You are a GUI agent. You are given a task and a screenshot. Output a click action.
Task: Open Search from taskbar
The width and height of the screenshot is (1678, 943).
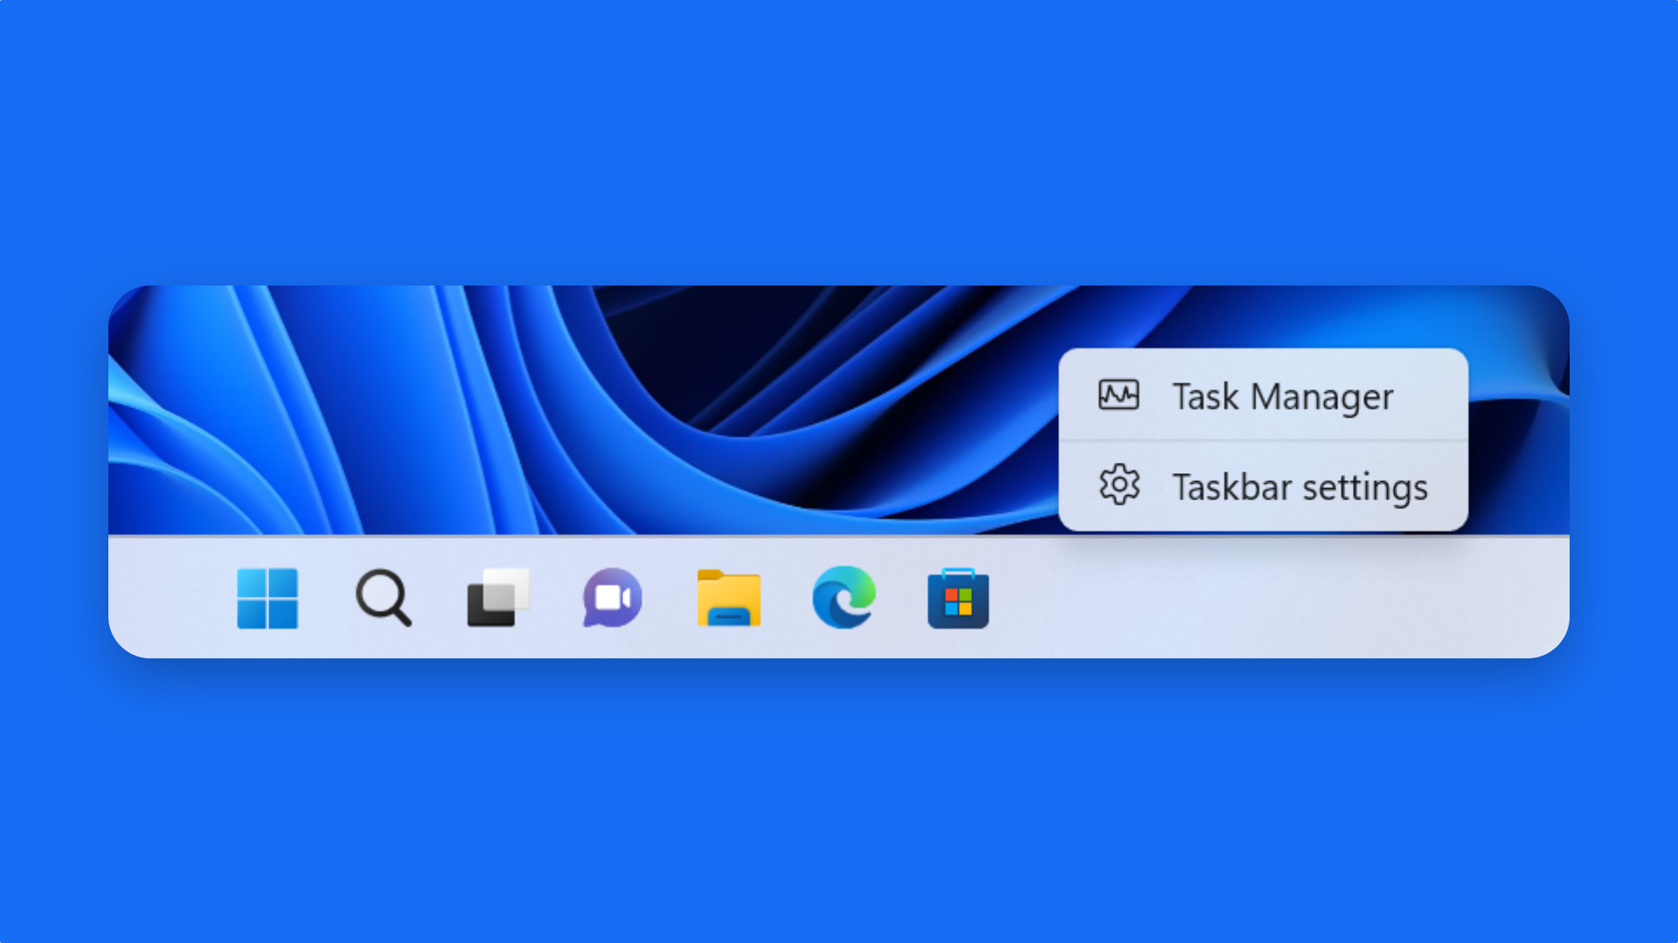pos(384,596)
